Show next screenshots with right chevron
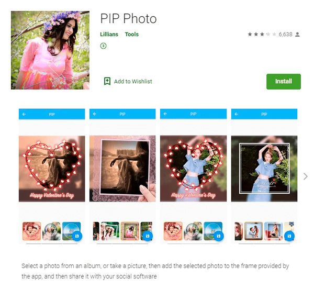Screen dimensions: 314x289 point(306,176)
